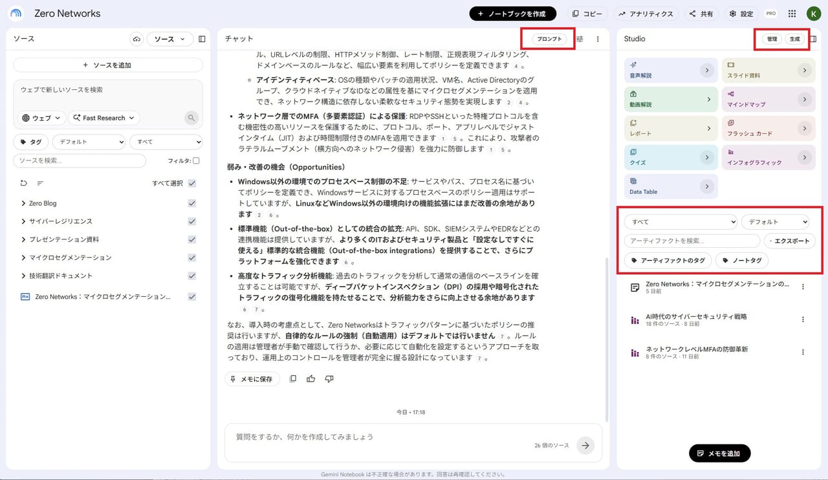Open the マインドマップ arrow button
The height and width of the screenshot is (480, 828).
805,99
